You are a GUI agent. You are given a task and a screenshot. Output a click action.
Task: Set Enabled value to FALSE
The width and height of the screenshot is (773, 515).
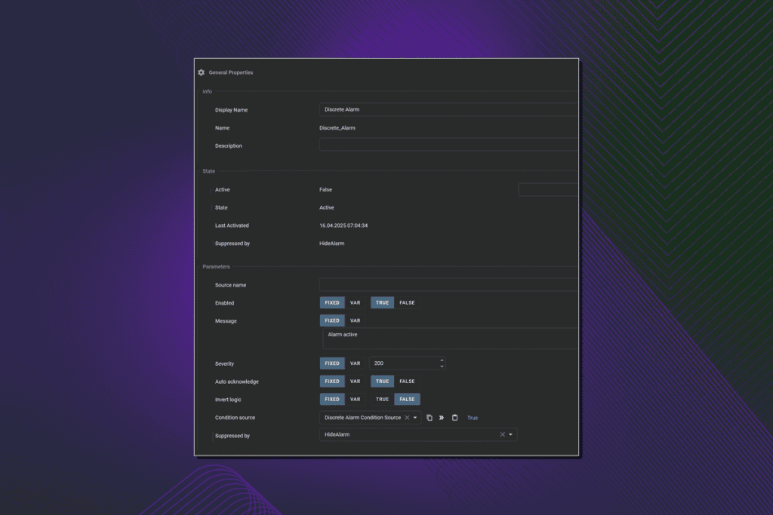407,303
